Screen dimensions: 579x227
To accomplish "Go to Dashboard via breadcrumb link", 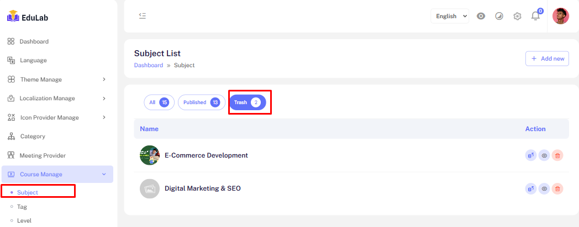I will point(148,65).
